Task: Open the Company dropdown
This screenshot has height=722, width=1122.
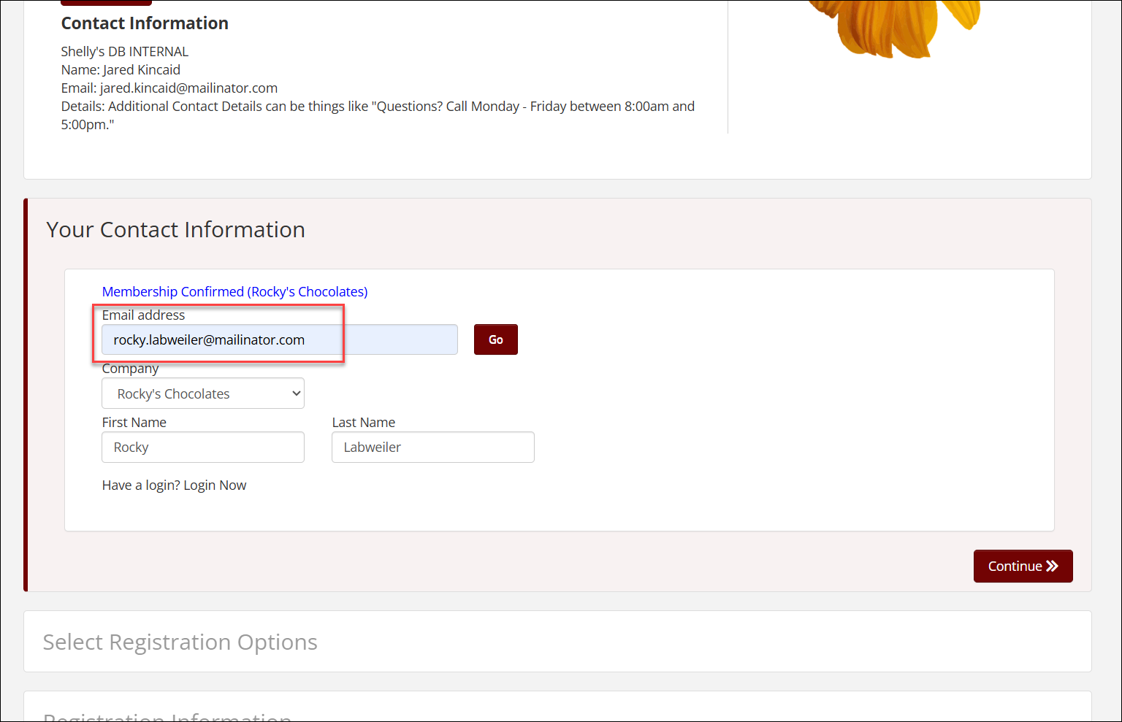Action: [x=202, y=393]
